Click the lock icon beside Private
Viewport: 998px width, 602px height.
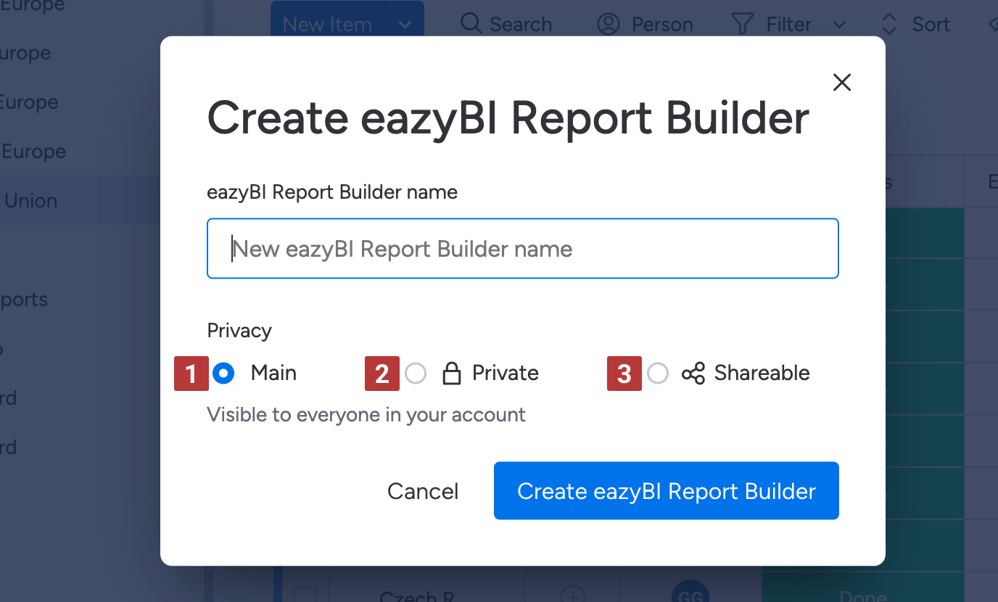pyautogui.click(x=452, y=374)
